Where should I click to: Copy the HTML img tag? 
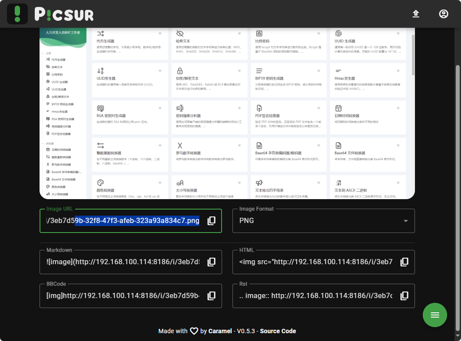404,262
